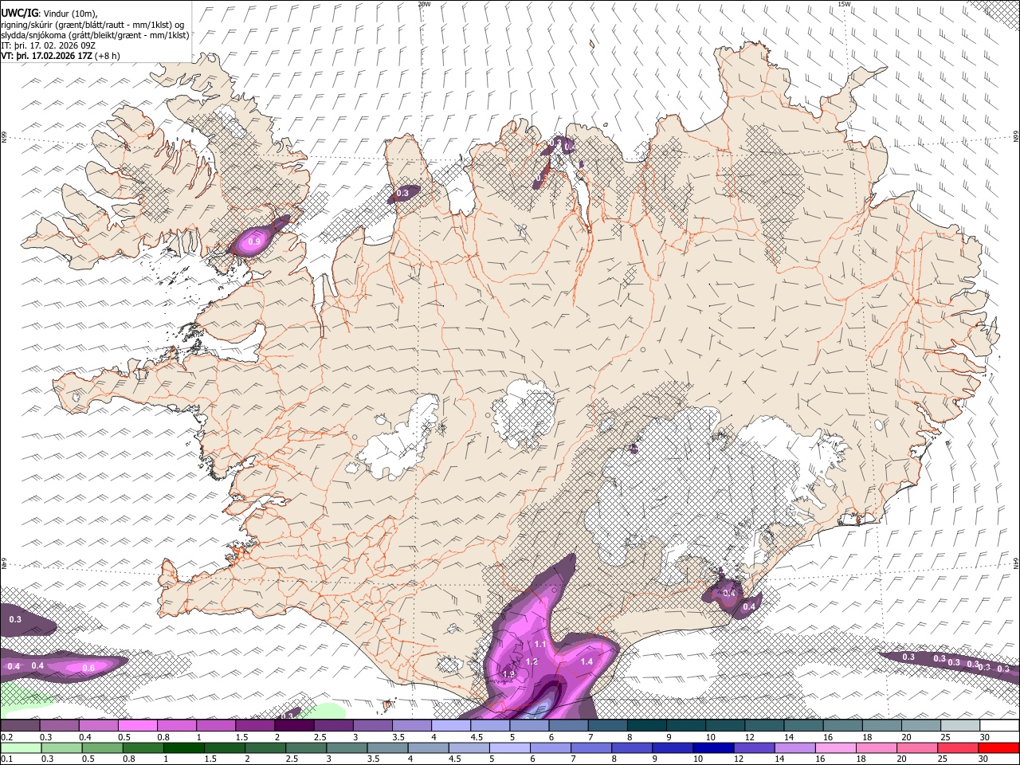Click the 0.2 label on snow scale
The width and height of the screenshot is (1020, 765).
coord(6,737)
